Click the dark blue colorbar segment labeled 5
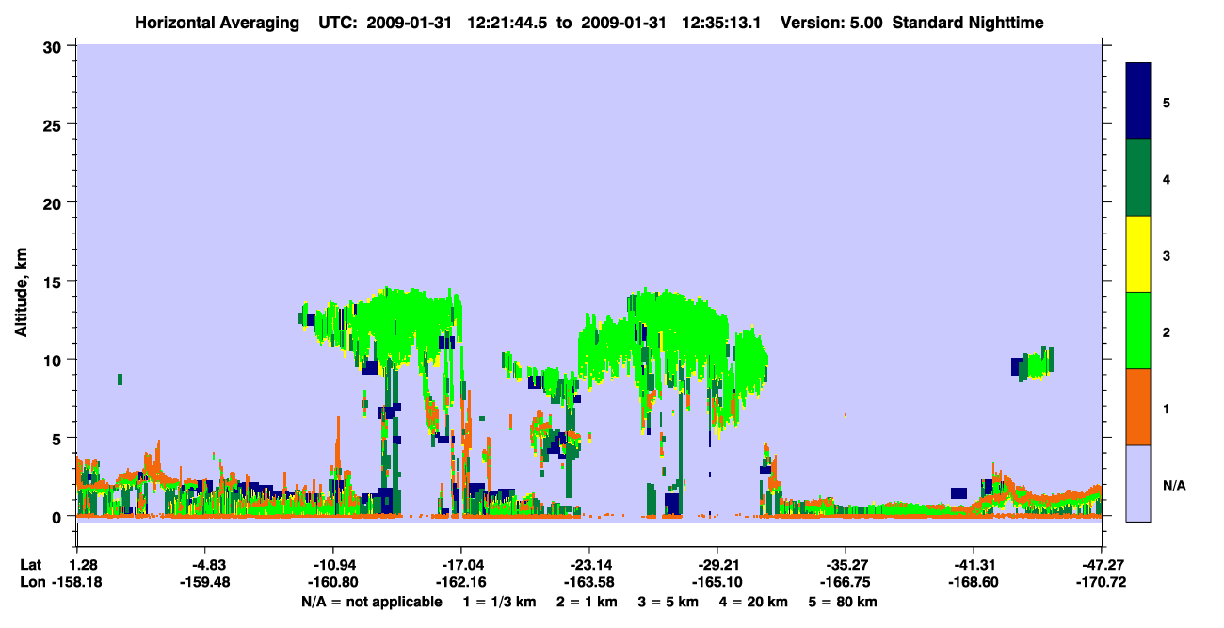The height and width of the screenshot is (628, 1224). pyautogui.click(x=1138, y=101)
